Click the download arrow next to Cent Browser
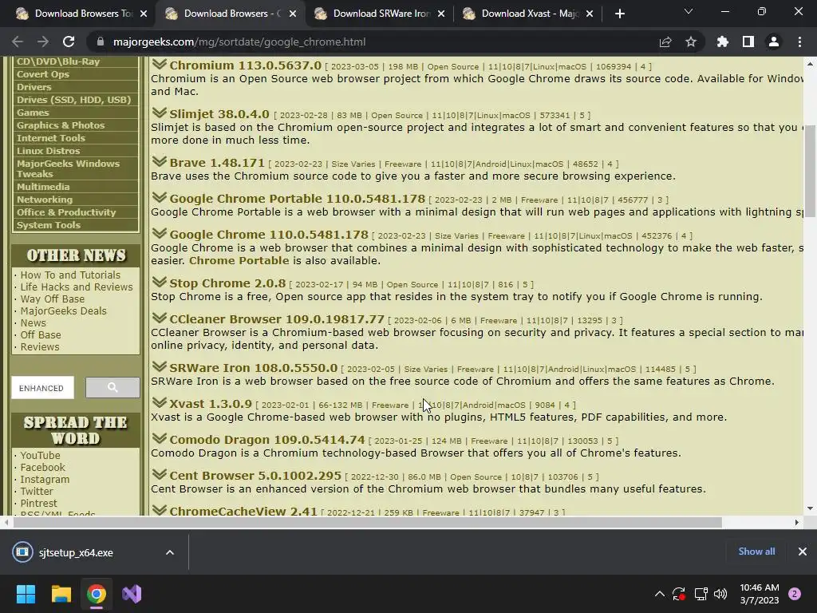This screenshot has height=613, width=817. pos(160,474)
